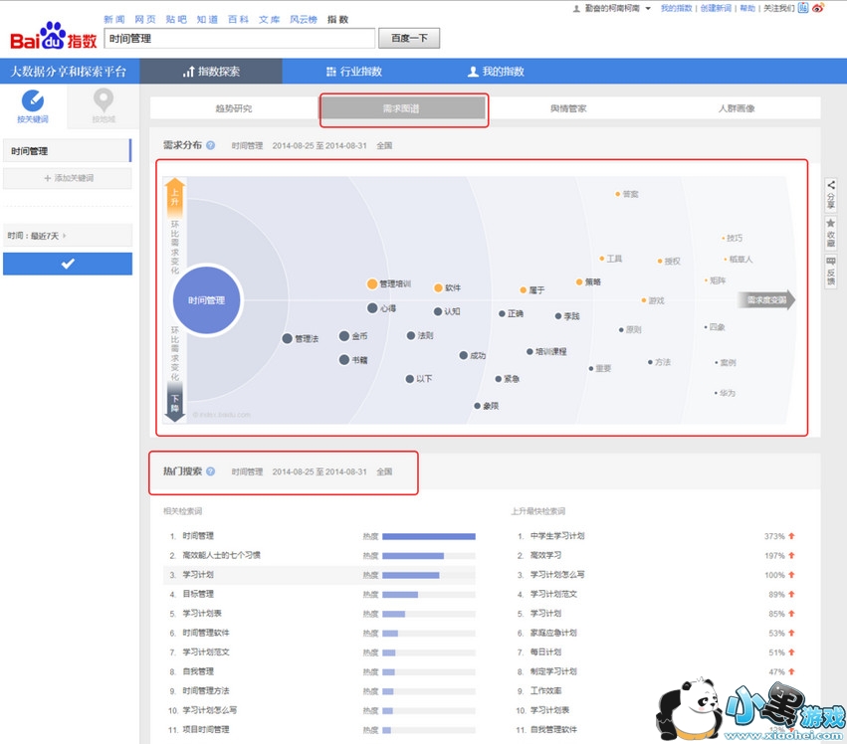This screenshot has width=847, height=744.
Task: Click 每日计划 in fastest rising list
Action: pyautogui.click(x=546, y=652)
